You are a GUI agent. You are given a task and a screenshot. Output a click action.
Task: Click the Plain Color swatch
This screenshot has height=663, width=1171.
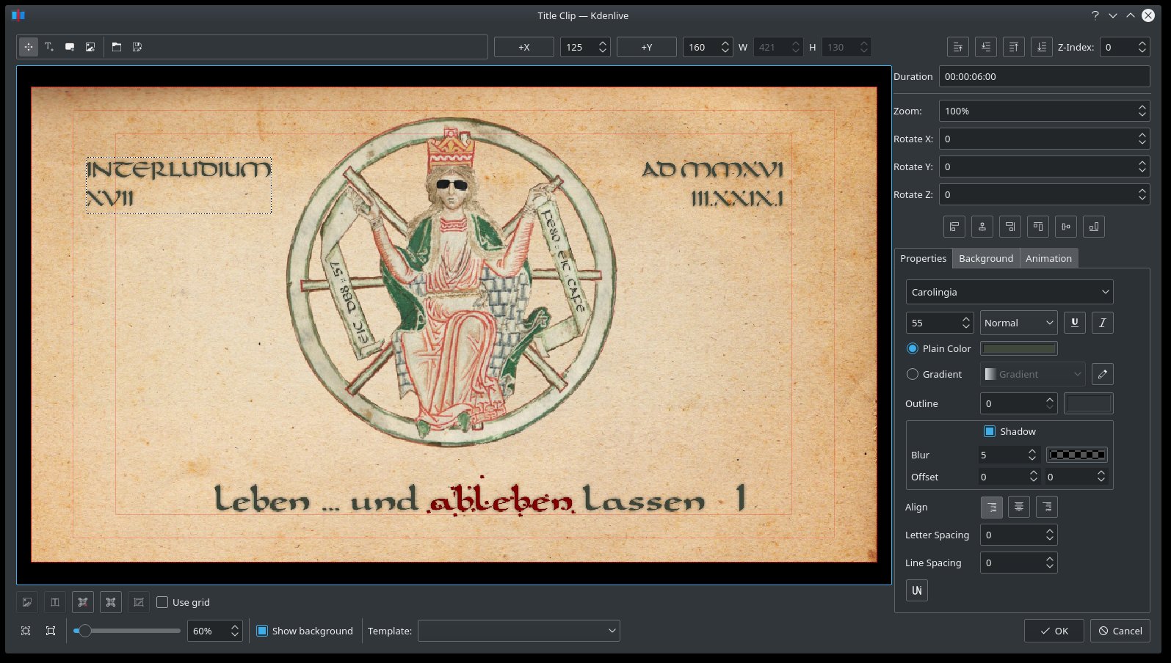(x=1019, y=348)
